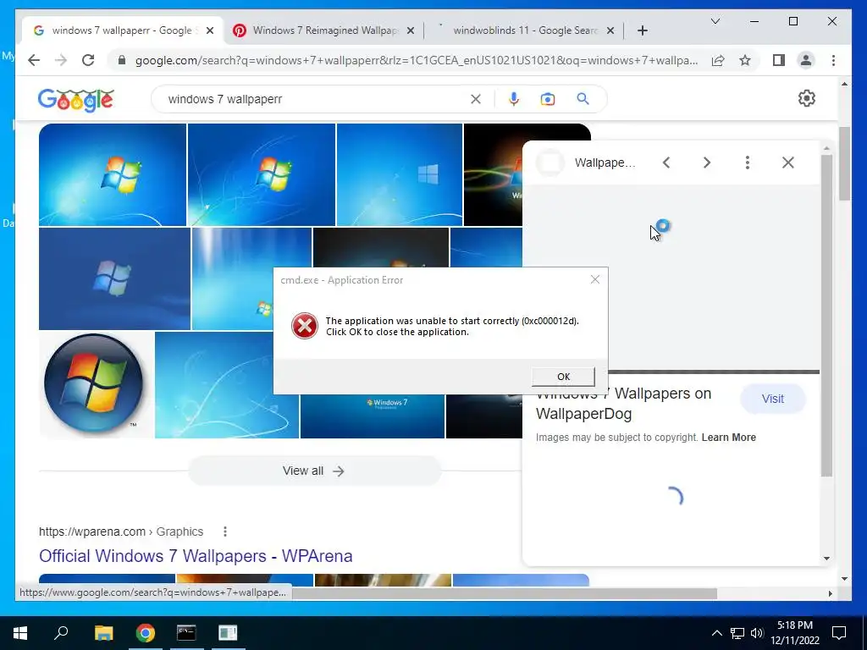The image size is (867, 650).
Task: Open a new Chrome tab
Action: [x=642, y=31]
